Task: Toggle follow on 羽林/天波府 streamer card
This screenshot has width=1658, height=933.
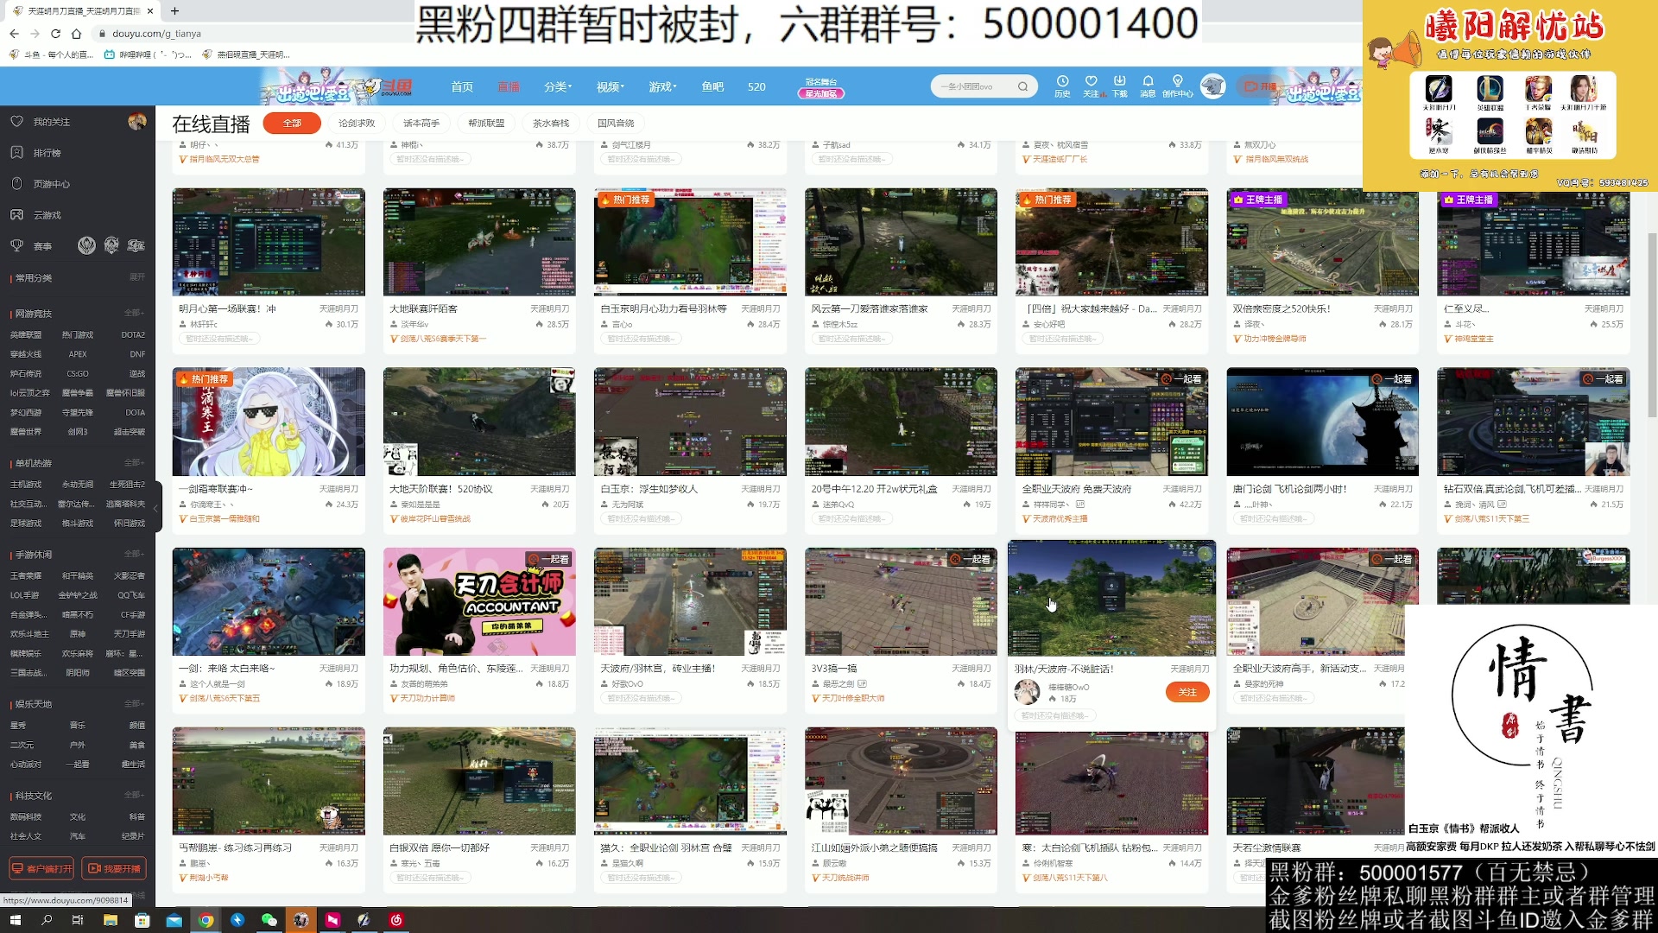Action: click(1187, 692)
